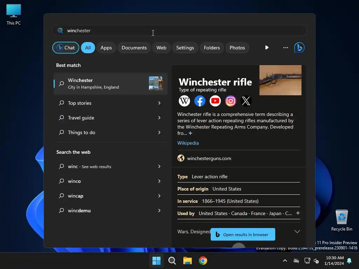Expand the winco suggestion chevron
Viewport: 359px width, 269px height.
(x=160, y=181)
